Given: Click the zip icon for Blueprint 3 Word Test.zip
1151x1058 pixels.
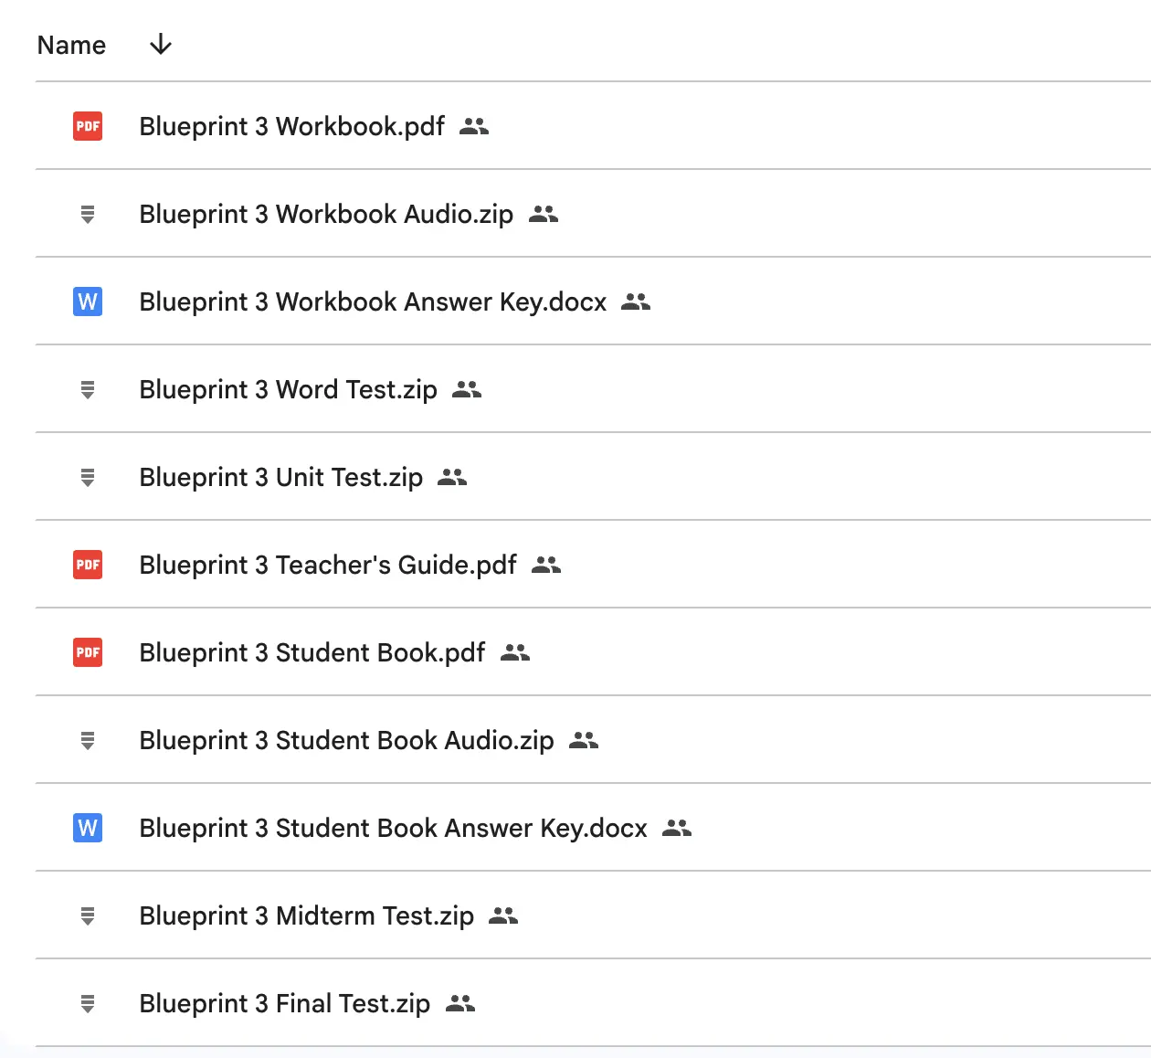Looking at the screenshot, I should [88, 390].
